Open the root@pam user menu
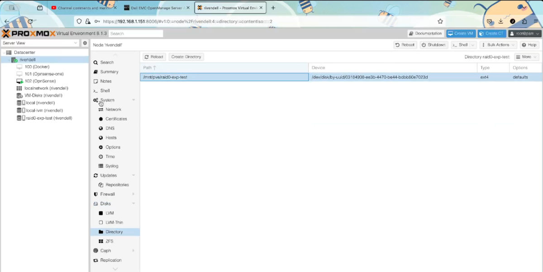 (525, 33)
